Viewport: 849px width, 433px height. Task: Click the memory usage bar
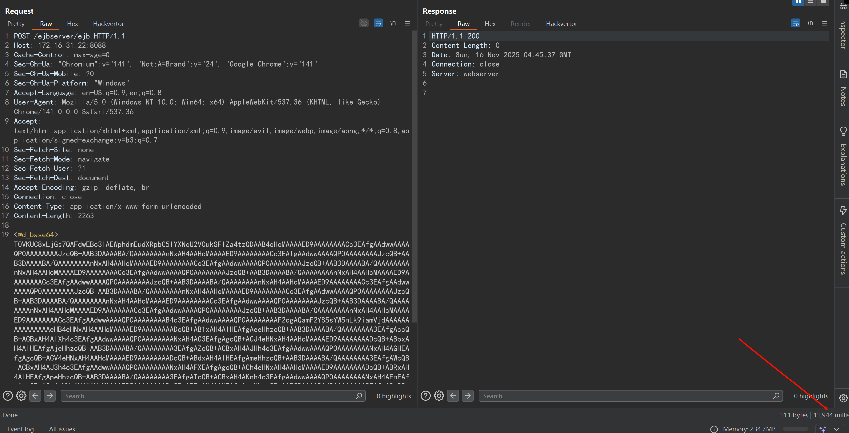pos(795,429)
